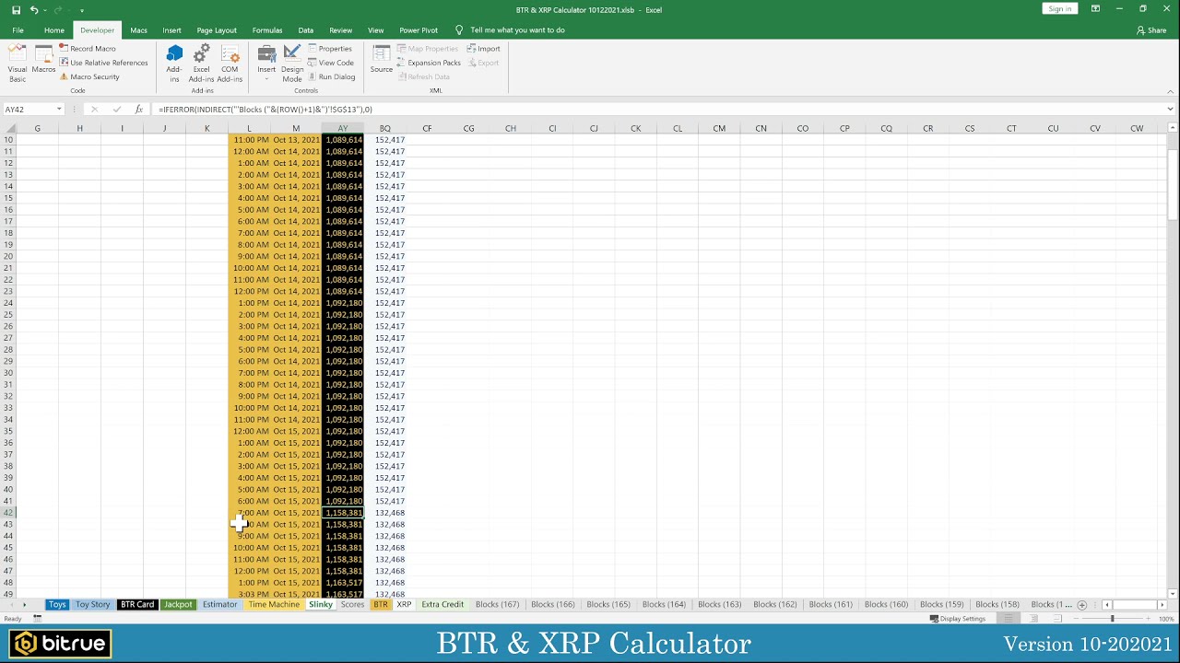Screen dimensions: 1180x663
Task: Open Macro Security settings
Action: [x=89, y=77]
